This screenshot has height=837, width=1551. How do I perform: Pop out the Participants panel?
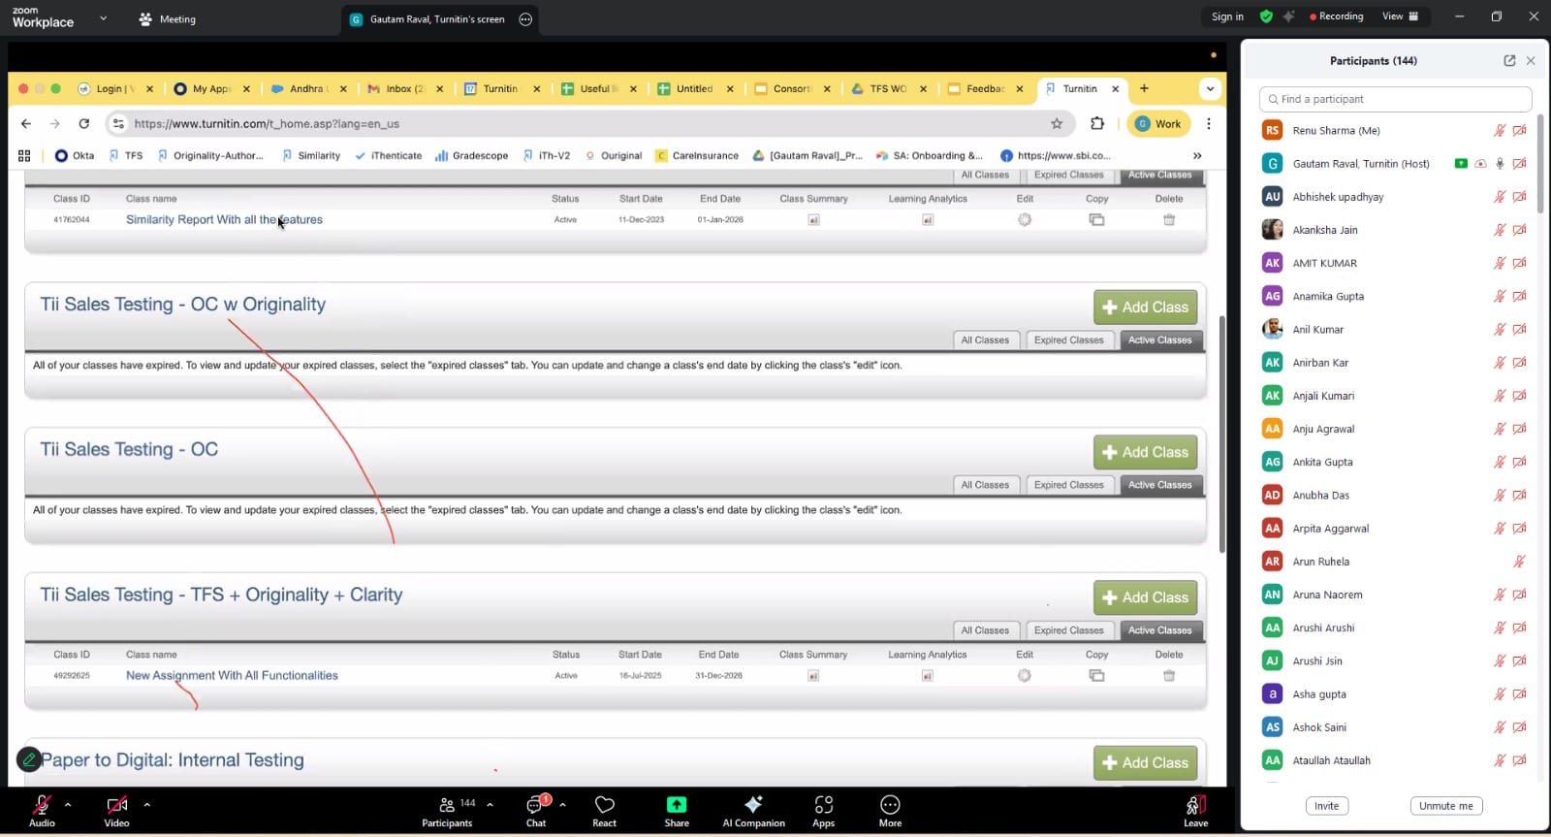tap(1509, 60)
